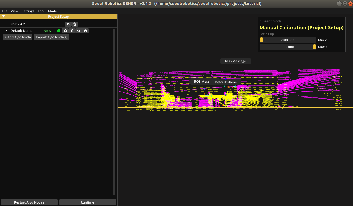
Task: Toggle visibility eye for SENSR 2.4.2
Action: (68, 24)
